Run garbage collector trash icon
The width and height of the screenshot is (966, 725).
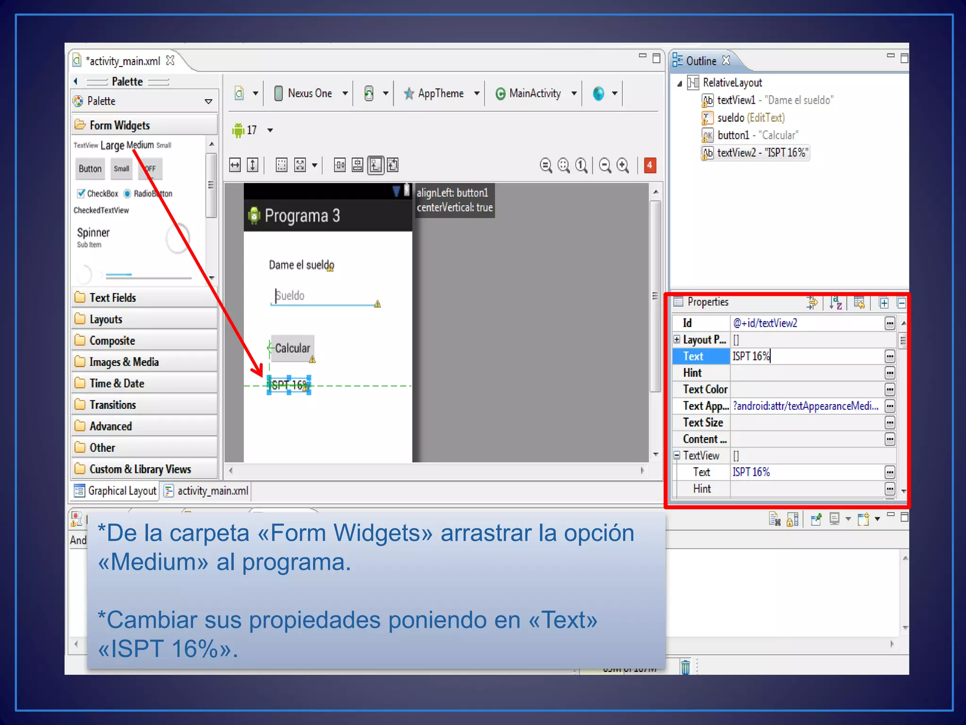(x=685, y=667)
